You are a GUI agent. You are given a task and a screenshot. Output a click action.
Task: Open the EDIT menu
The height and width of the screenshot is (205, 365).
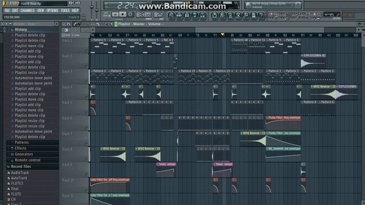point(15,10)
